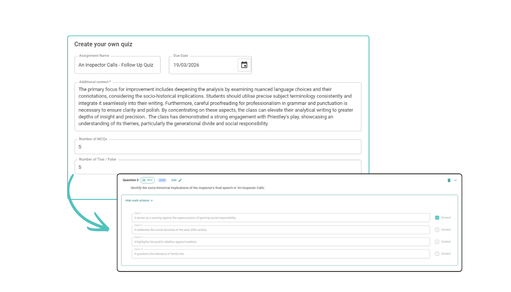Delete Question 3 with the trash icon

[x=449, y=180]
